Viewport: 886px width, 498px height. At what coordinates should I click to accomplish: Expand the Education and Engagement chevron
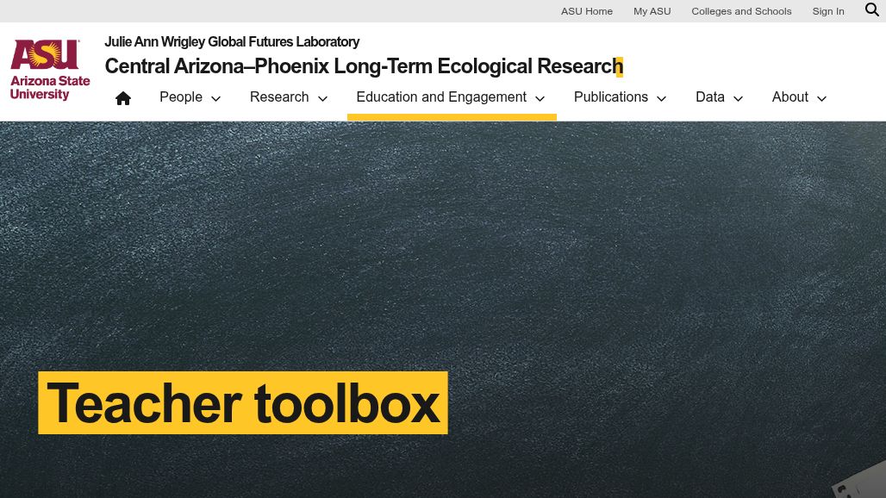pyautogui.click(x=540, y=99)
